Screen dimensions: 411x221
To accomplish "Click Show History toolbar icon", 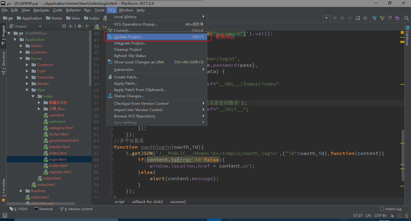I will coord(390,18).
